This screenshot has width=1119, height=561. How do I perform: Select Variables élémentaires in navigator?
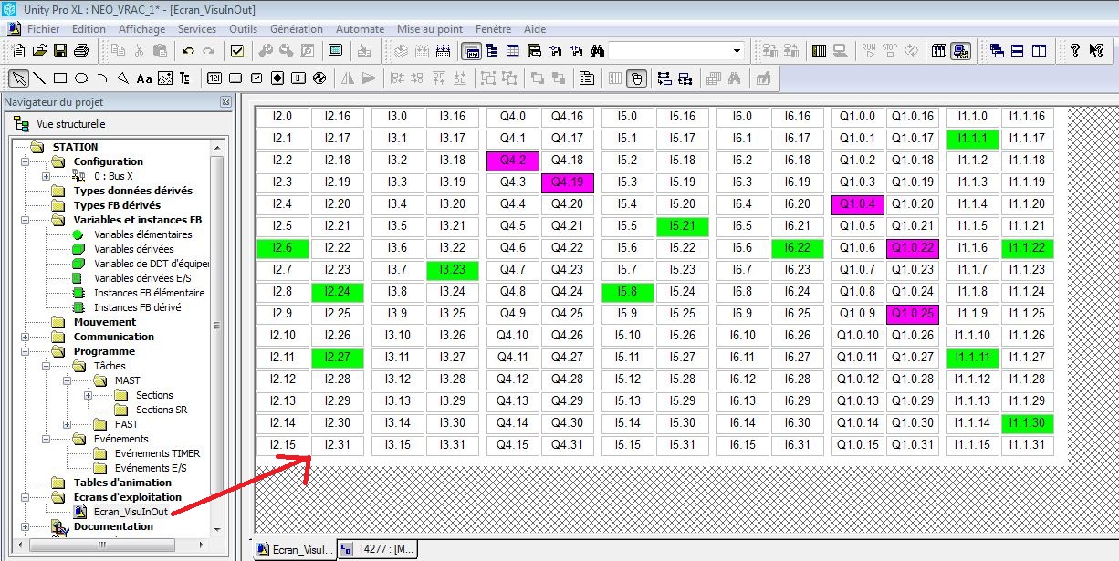tap(142, 234)
